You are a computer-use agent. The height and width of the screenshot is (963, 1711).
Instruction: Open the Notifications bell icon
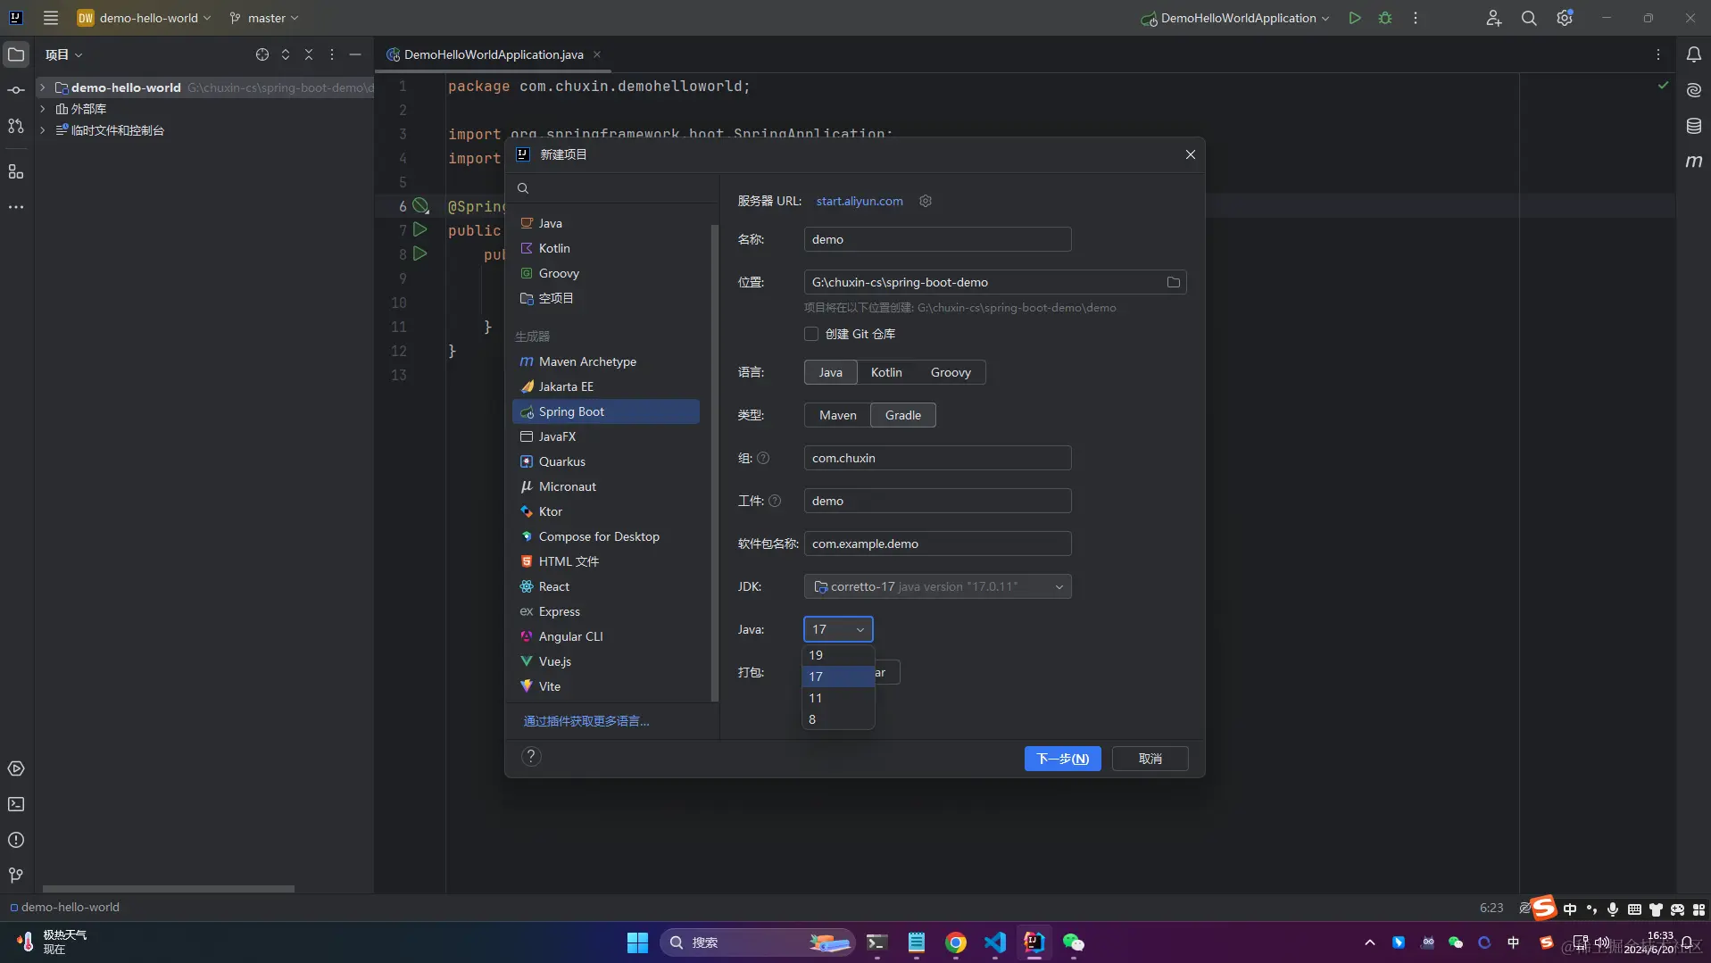tap(1693, 54)
